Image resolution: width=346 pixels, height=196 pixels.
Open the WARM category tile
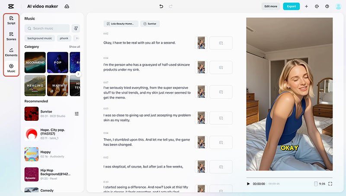point(58,85)
